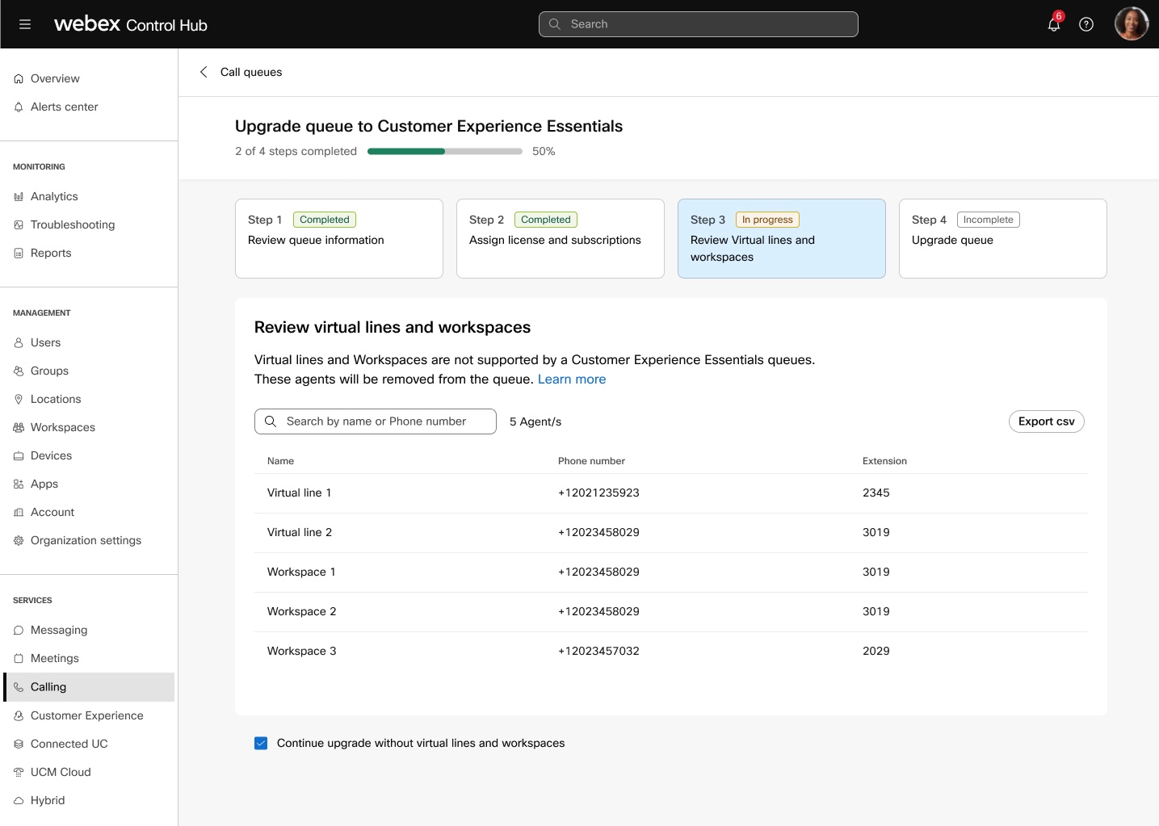The height and width of the screenshot is (826, 1159).
Task: Click the Call queues breadcrumb text
Action: (x=251, y=72)
